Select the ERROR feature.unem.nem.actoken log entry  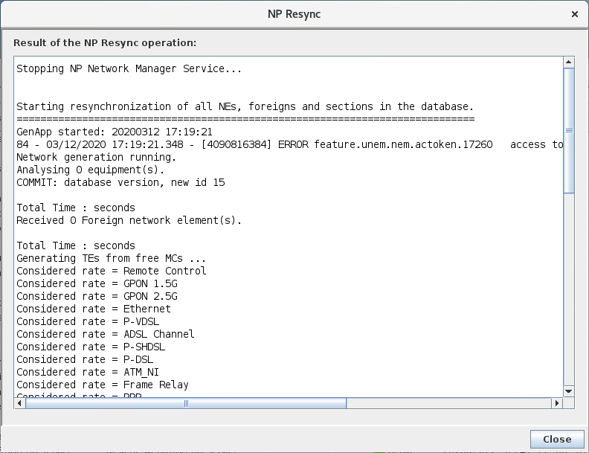click(289, 144)
